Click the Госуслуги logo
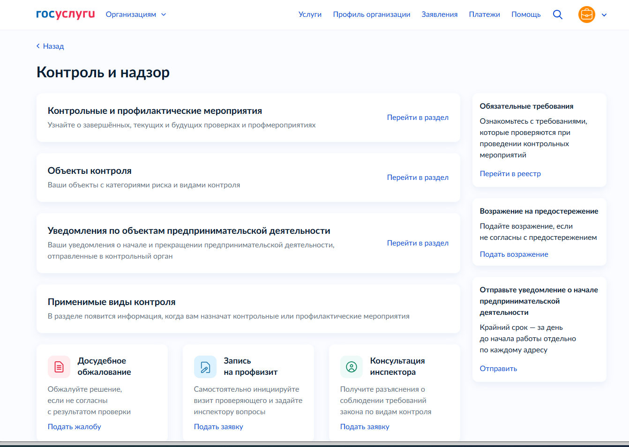Image resolution: width=629 pixels, height=447 pixels. click(x=66, y=14)
